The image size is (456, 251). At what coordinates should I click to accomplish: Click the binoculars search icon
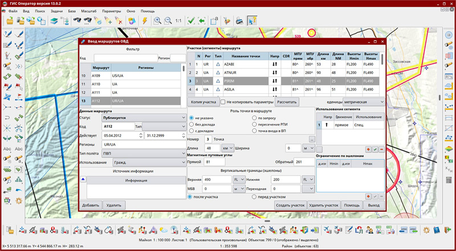(77, 20)
